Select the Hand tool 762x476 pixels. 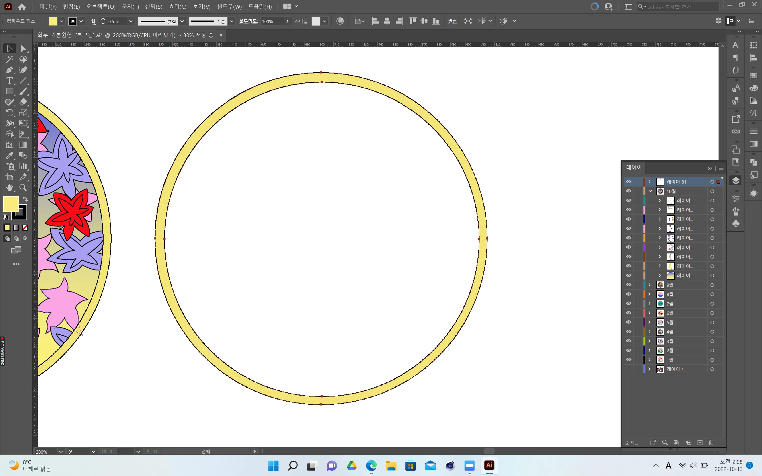click(x=9, y=188)
